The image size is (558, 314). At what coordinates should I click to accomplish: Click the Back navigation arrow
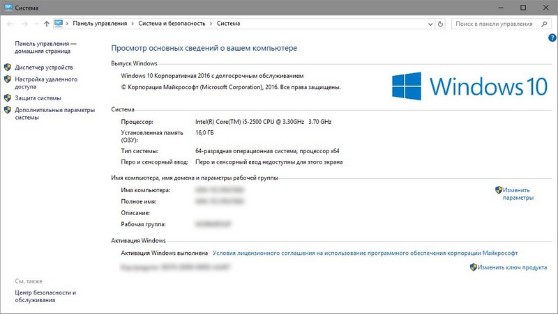point(10,24)
